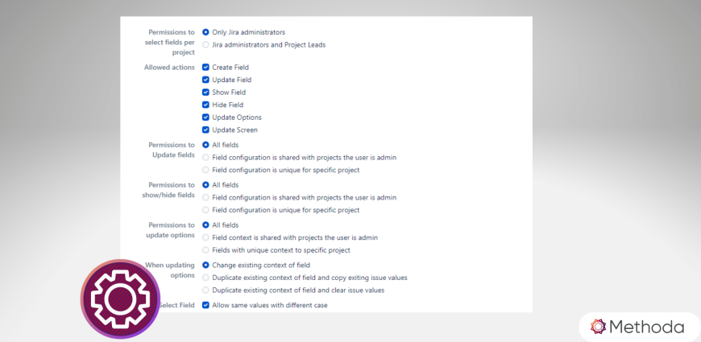
Task: Disable the Show Field checkbox
Action: tap(206, 93)
